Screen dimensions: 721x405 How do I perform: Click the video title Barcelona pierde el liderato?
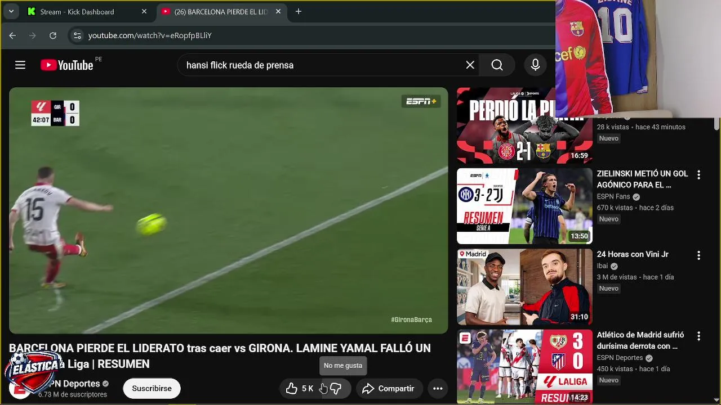click(220, 355)
